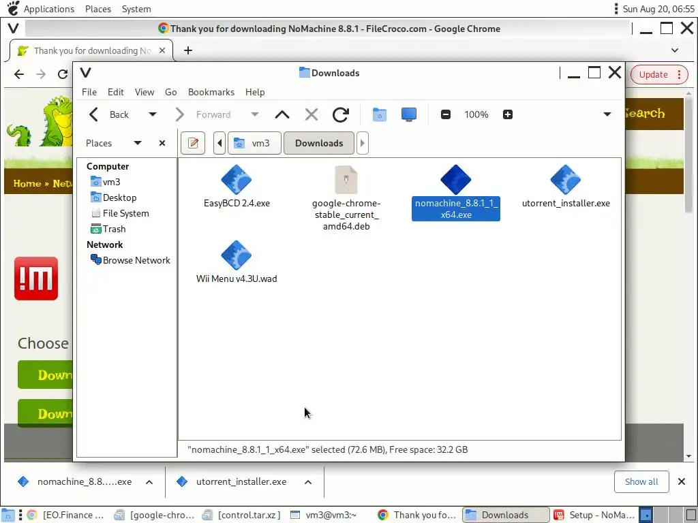This screenshot has width=698, height=523.
Task: Open the Places panel menu
Action: tap(98, 9)
